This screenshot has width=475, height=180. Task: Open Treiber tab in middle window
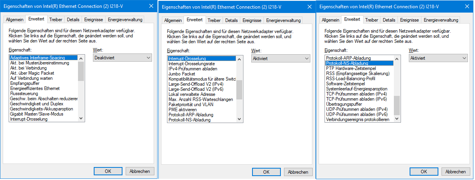tap(214, 20)
